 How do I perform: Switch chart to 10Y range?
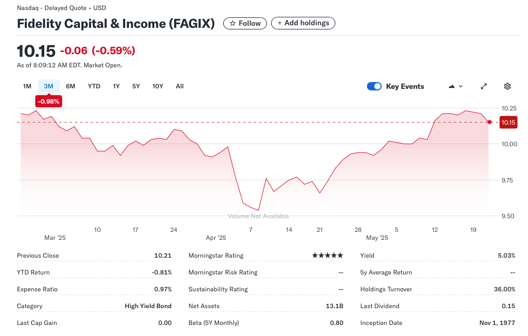pyautogui.click(x=157, y=86)
